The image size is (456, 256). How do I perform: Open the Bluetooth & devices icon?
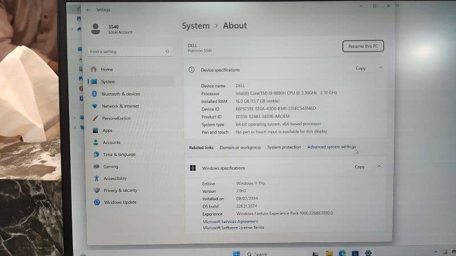click(95, 94)
